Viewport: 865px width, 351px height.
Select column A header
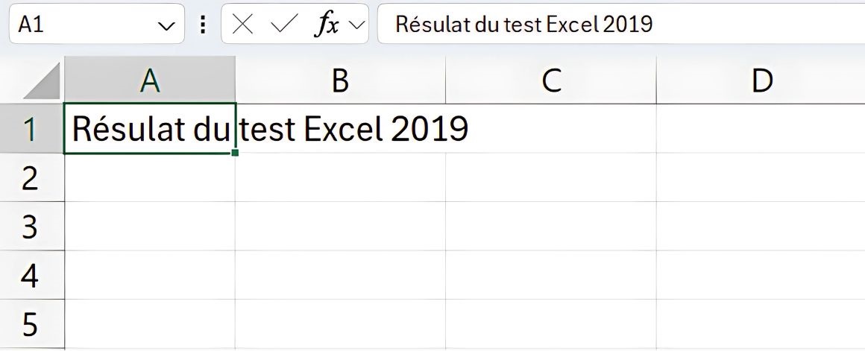[x=150, y=80]
